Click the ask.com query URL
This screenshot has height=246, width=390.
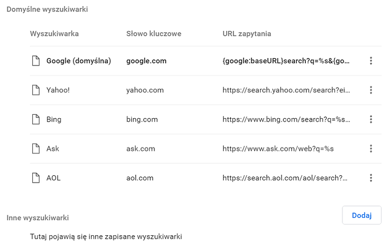278,149
